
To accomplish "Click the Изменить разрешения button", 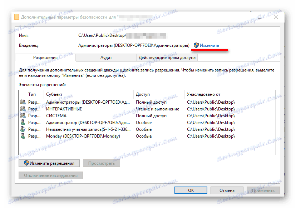I will [49, 163].
